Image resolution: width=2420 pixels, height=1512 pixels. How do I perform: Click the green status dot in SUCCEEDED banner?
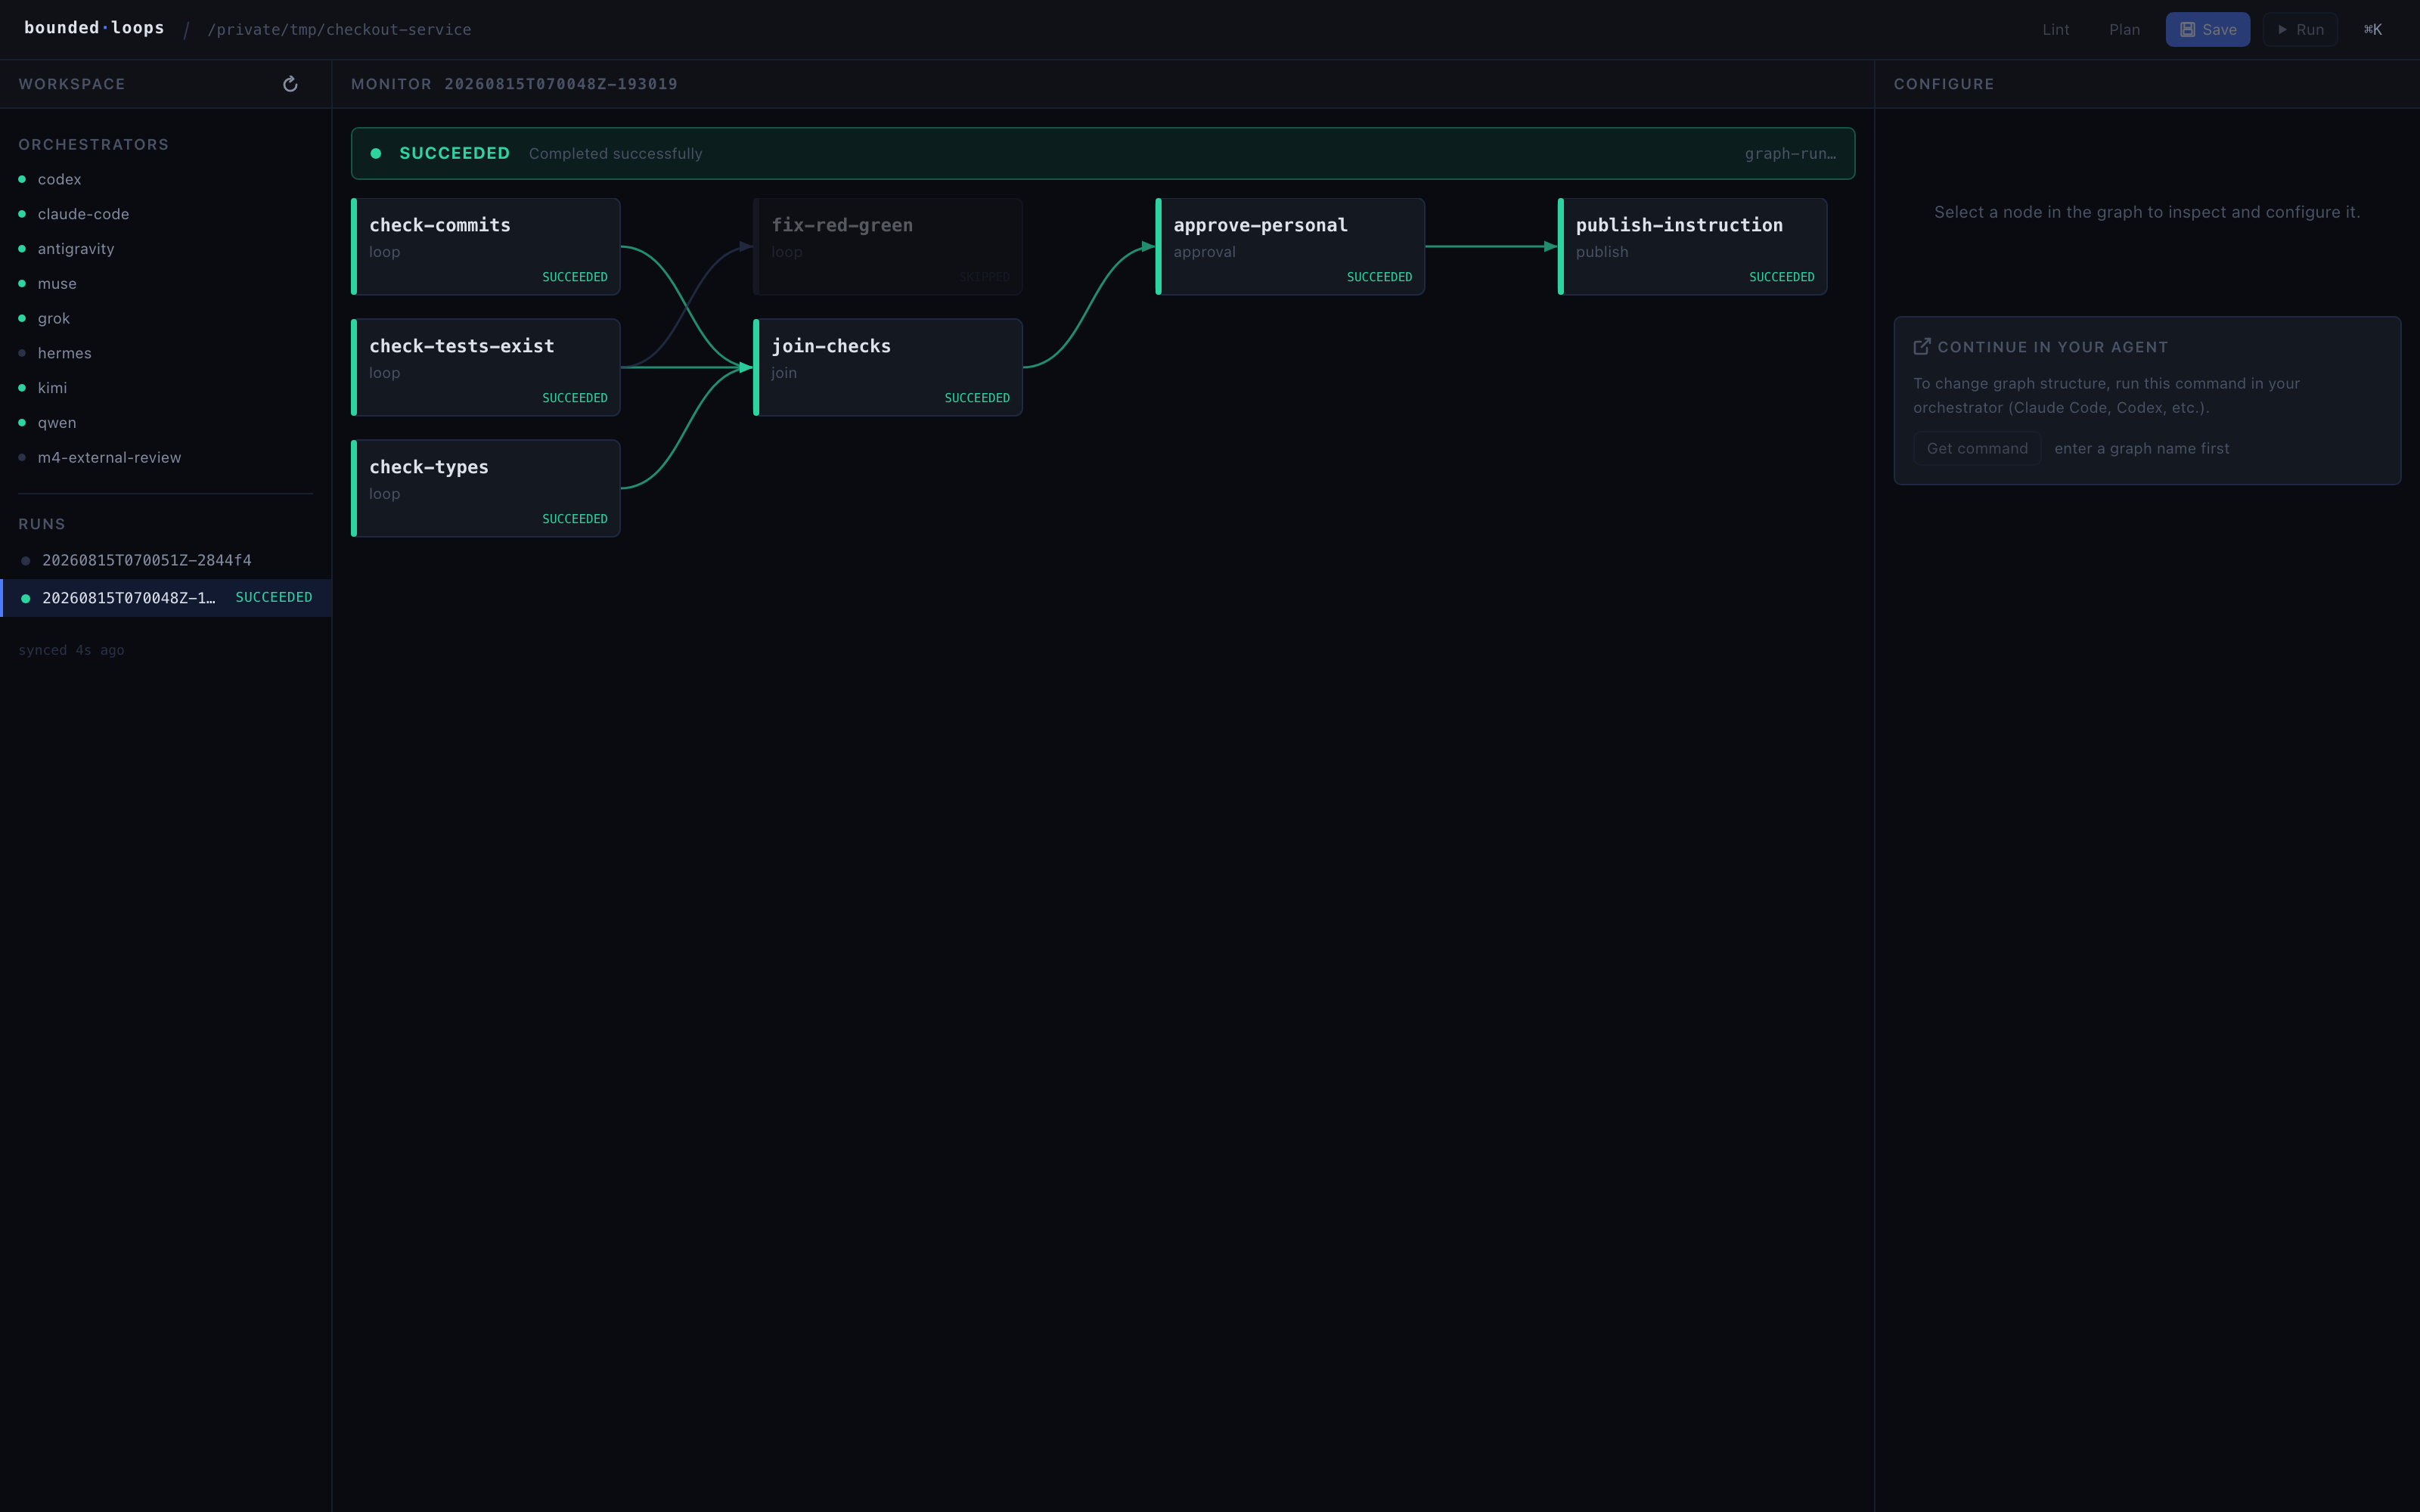click(x=376, y=154)
